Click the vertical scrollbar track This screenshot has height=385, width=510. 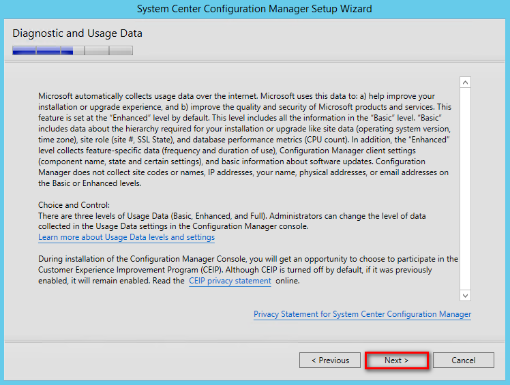point(466,189)
